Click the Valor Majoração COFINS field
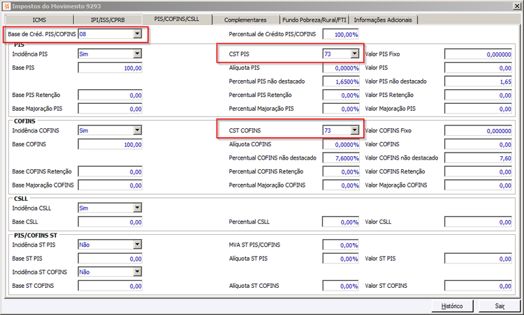 click(478, 185)
